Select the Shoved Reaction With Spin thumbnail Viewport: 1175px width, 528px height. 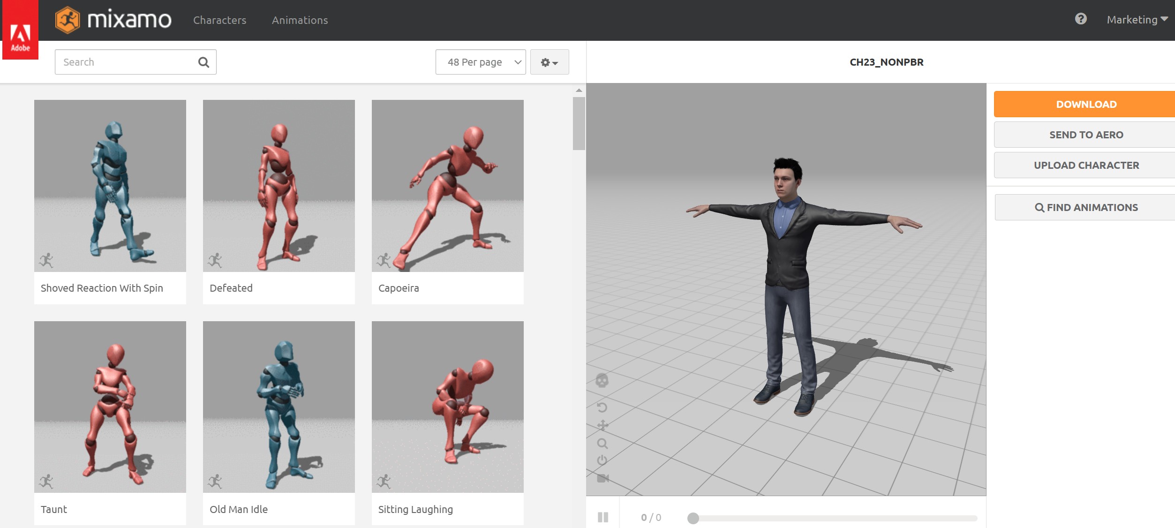point(110,186)
